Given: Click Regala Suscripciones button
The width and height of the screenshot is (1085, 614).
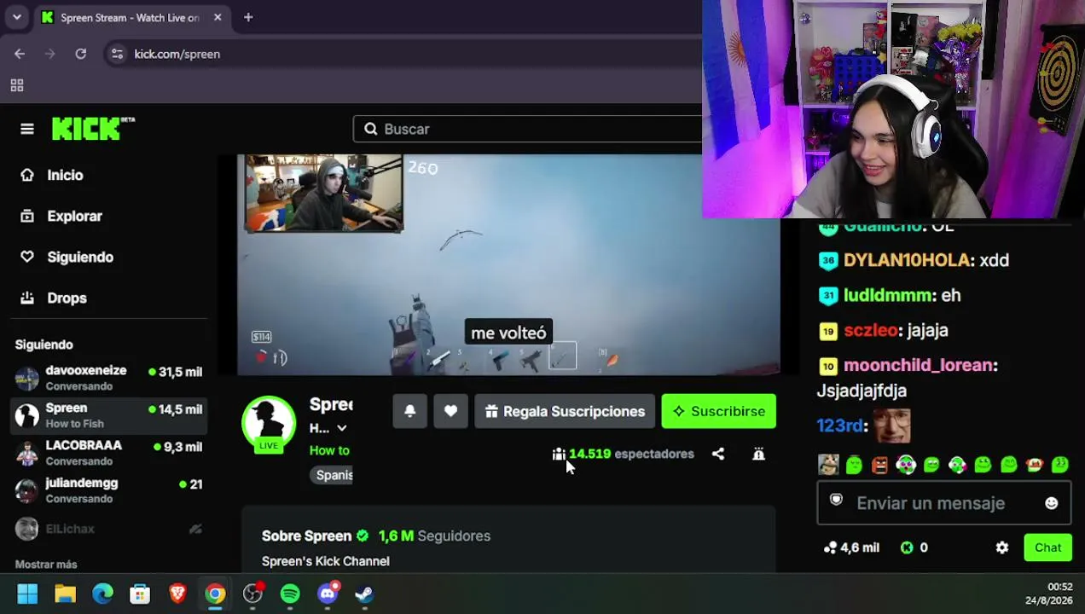Looking at the screenshot, I should [x=565, y=411].
